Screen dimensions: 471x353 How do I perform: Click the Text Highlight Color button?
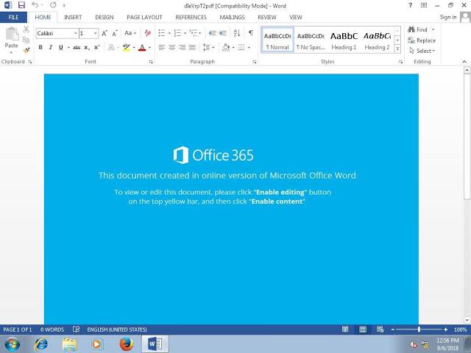126,47
